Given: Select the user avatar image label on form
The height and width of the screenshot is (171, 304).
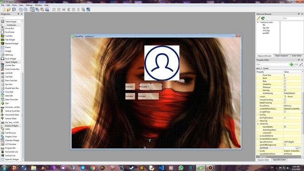Looking at the screenshot, I should (x=162, y=63).
